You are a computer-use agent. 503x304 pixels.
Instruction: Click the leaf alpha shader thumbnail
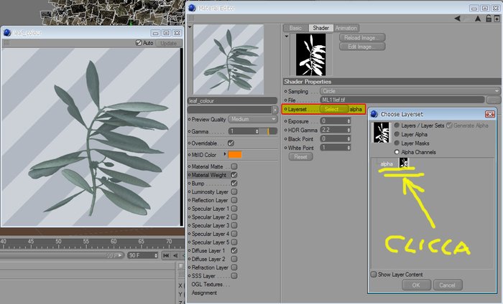pyautogui.click(x=310, y=54)
